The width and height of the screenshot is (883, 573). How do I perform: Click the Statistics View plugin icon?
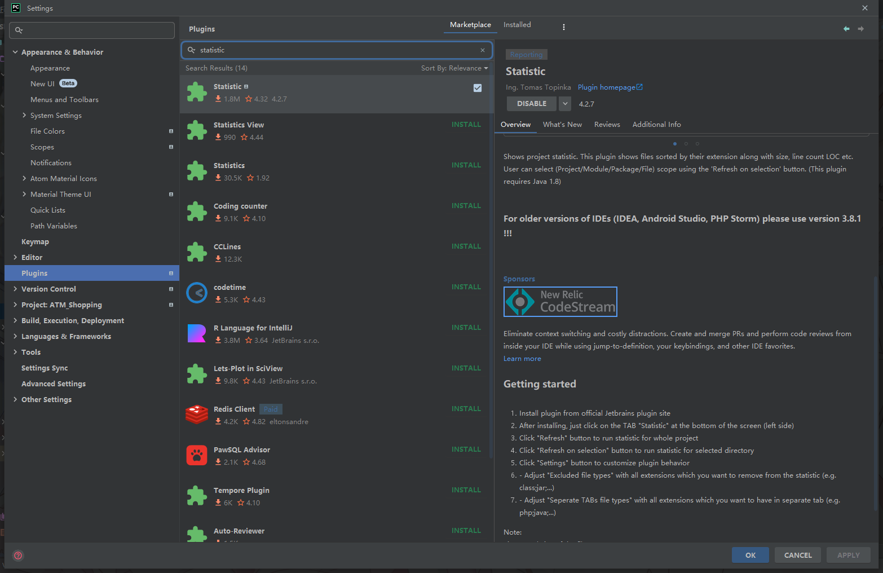[x=197, y=130]
